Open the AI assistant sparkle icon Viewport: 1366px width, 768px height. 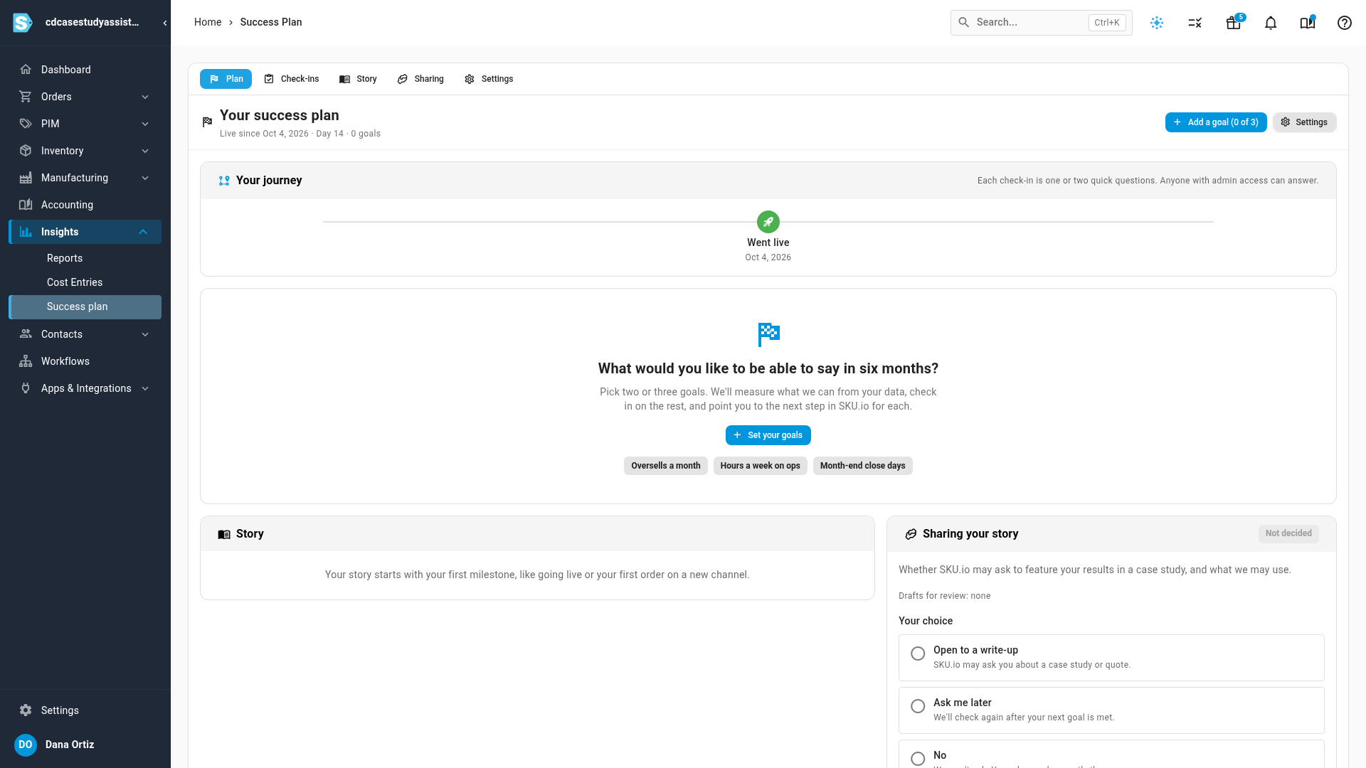click(1157, 23)
